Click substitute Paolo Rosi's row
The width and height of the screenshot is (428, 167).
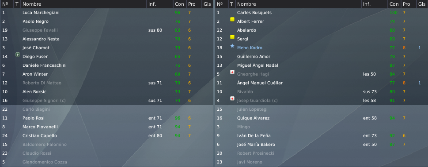pos(106,118)
